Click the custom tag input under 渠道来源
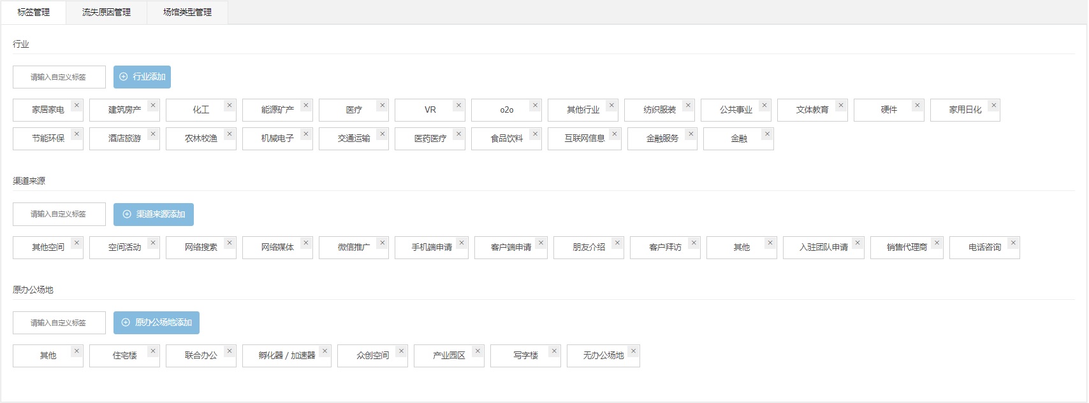The image size is (1089, 403). tap(59, 215)
